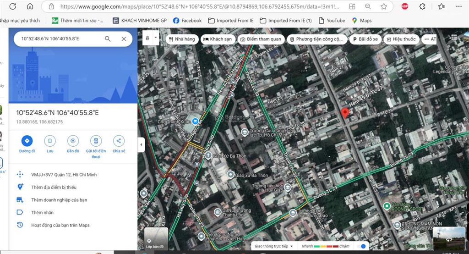469x254 pixels.
Task: Click the search magnifier icon in search box
Action: click(x=108, y=39)
